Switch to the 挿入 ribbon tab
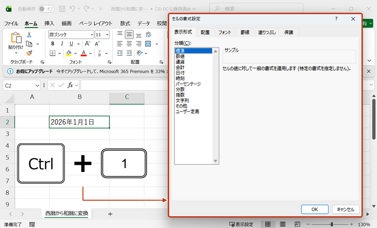The height and width of the screenshot is (228, 377). click(x=49, y=23)
